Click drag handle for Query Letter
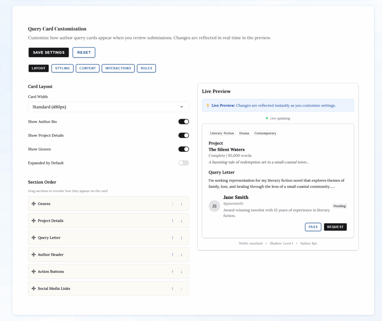The height and width of the screenshot is (321, 382). [x=34, y=238]
